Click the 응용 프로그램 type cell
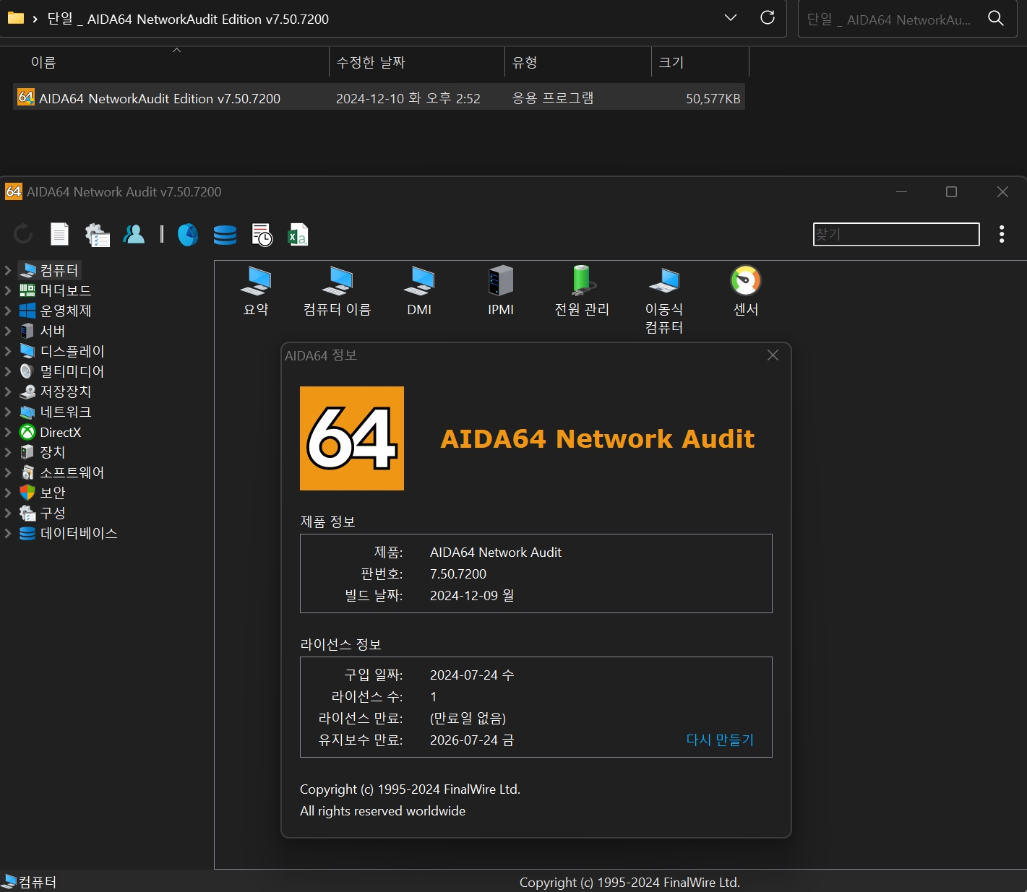Screen dimensions: 1027x892 tap(553, 98)
